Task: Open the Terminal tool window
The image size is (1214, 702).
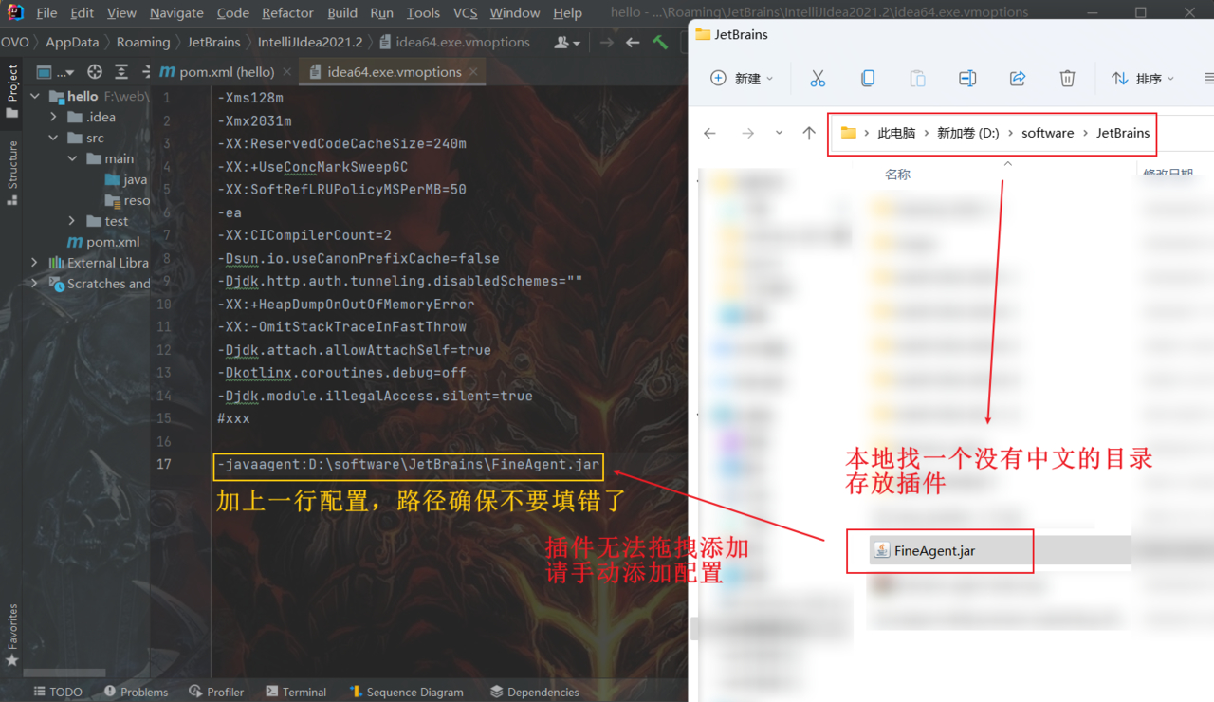Action: tap(296, 692)
